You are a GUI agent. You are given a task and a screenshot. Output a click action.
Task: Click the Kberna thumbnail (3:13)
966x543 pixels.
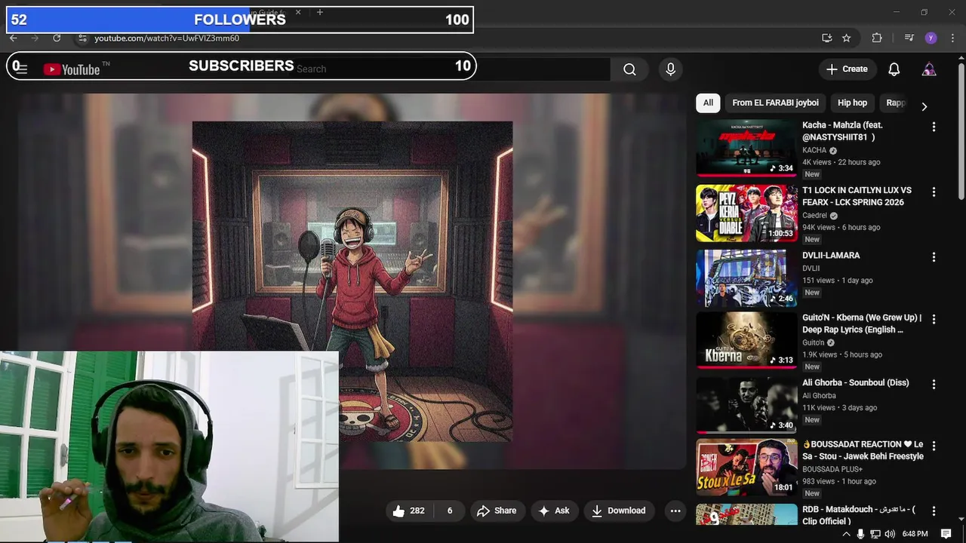746,340
